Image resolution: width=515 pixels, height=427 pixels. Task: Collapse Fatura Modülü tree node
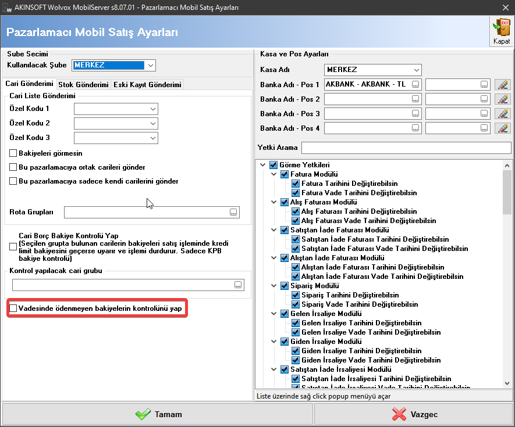point(274,174)
